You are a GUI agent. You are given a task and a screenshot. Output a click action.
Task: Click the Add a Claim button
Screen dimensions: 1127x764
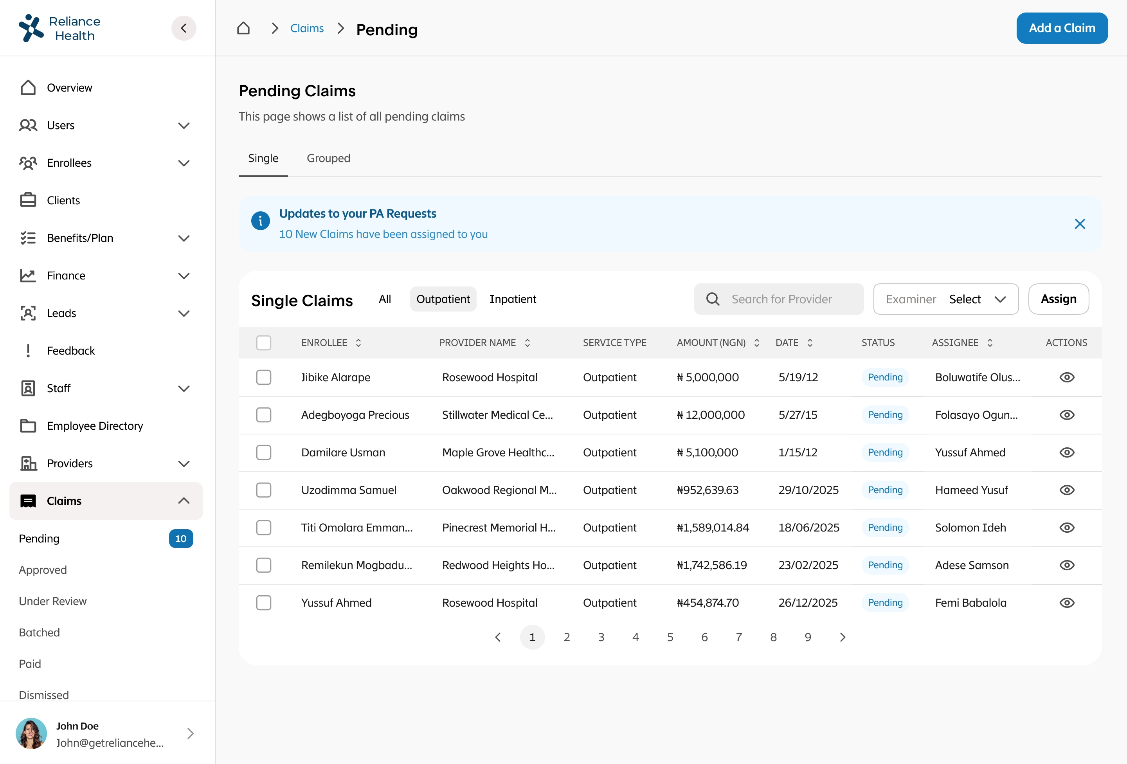(1062, 28)
